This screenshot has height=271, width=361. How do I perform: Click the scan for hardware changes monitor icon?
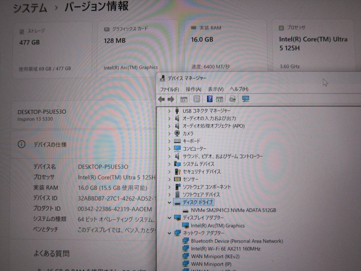point(246,99)
